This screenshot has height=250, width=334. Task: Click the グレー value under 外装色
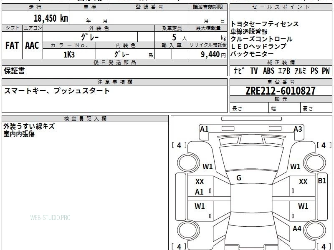[90, 37]
